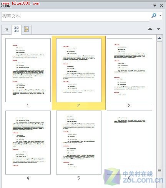The image size is (166, 188).
Task: Switch to the search results tab
Action: (27, 29)
